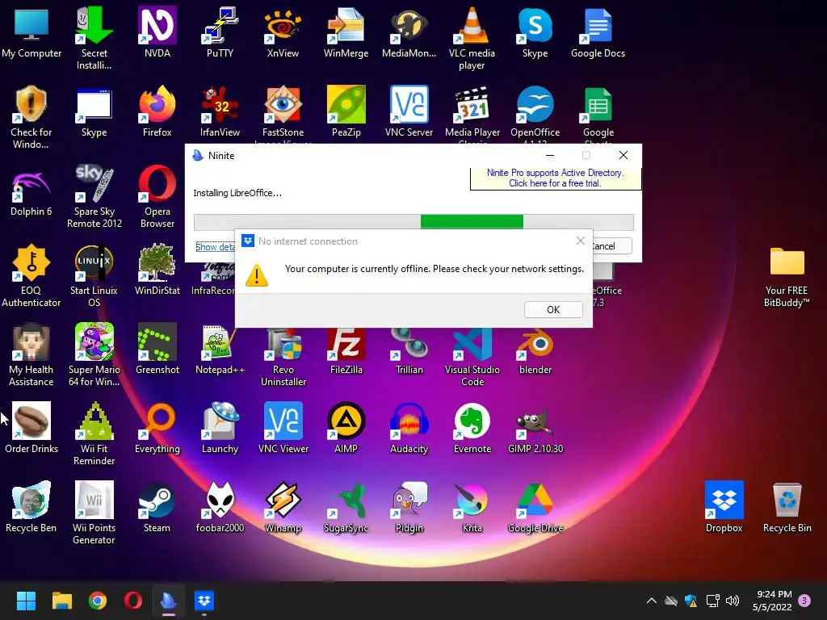
Task: Click the Firefox desktop icon
Action: pyautogui.click(x=157, y=111)
